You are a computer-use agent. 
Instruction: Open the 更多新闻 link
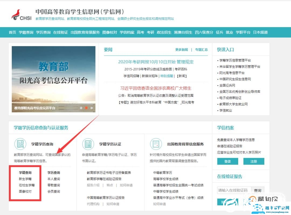coord(181,49)
